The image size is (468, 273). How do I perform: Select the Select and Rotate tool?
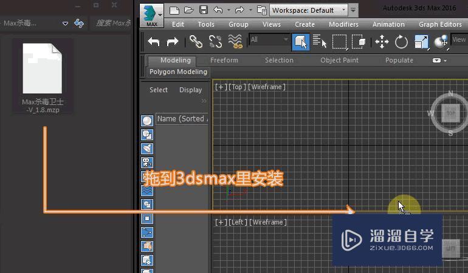click(401, 42)
